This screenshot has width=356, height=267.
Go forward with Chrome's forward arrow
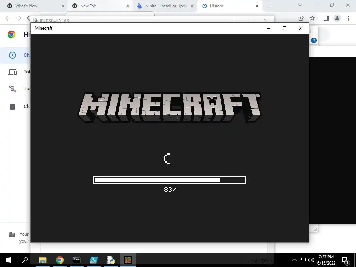[19, 18]
